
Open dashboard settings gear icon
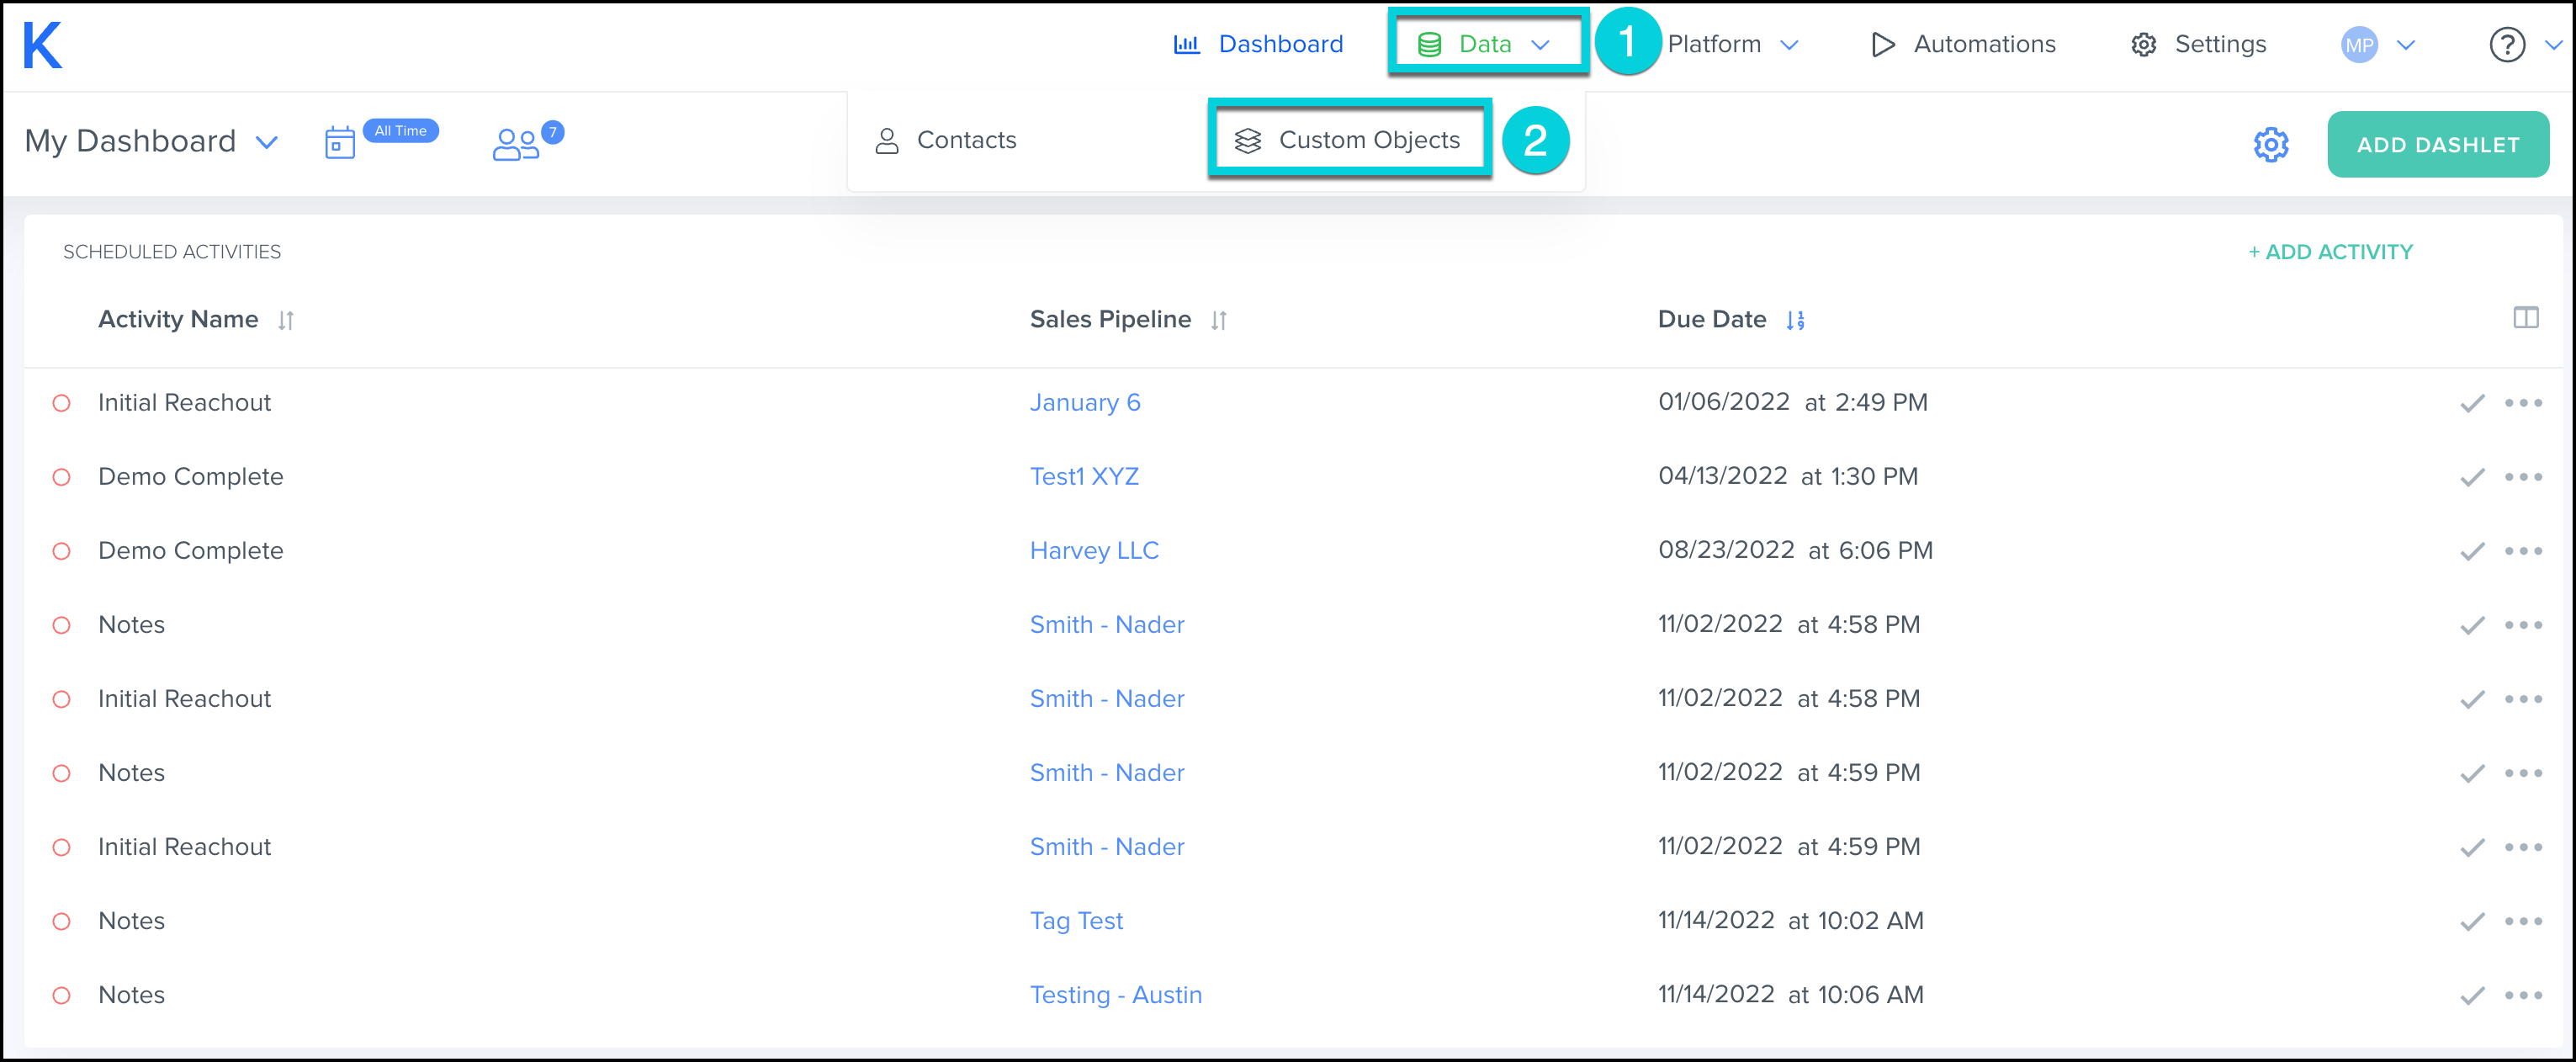2270,145
